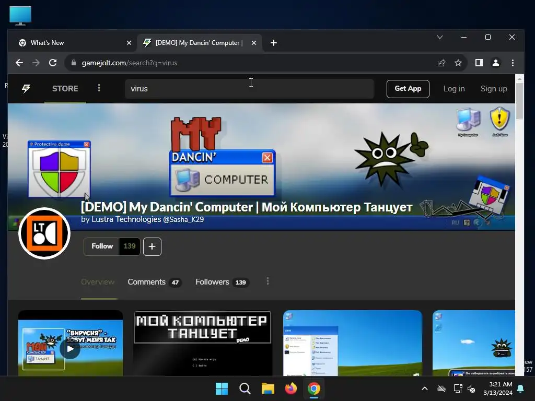Select the Overview tab

98,282
